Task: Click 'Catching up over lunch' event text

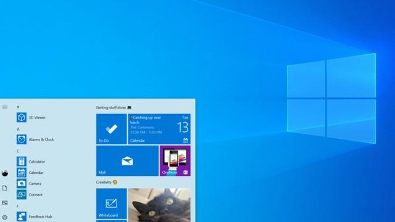Action: pyautogui.click(x=146, y=120)
